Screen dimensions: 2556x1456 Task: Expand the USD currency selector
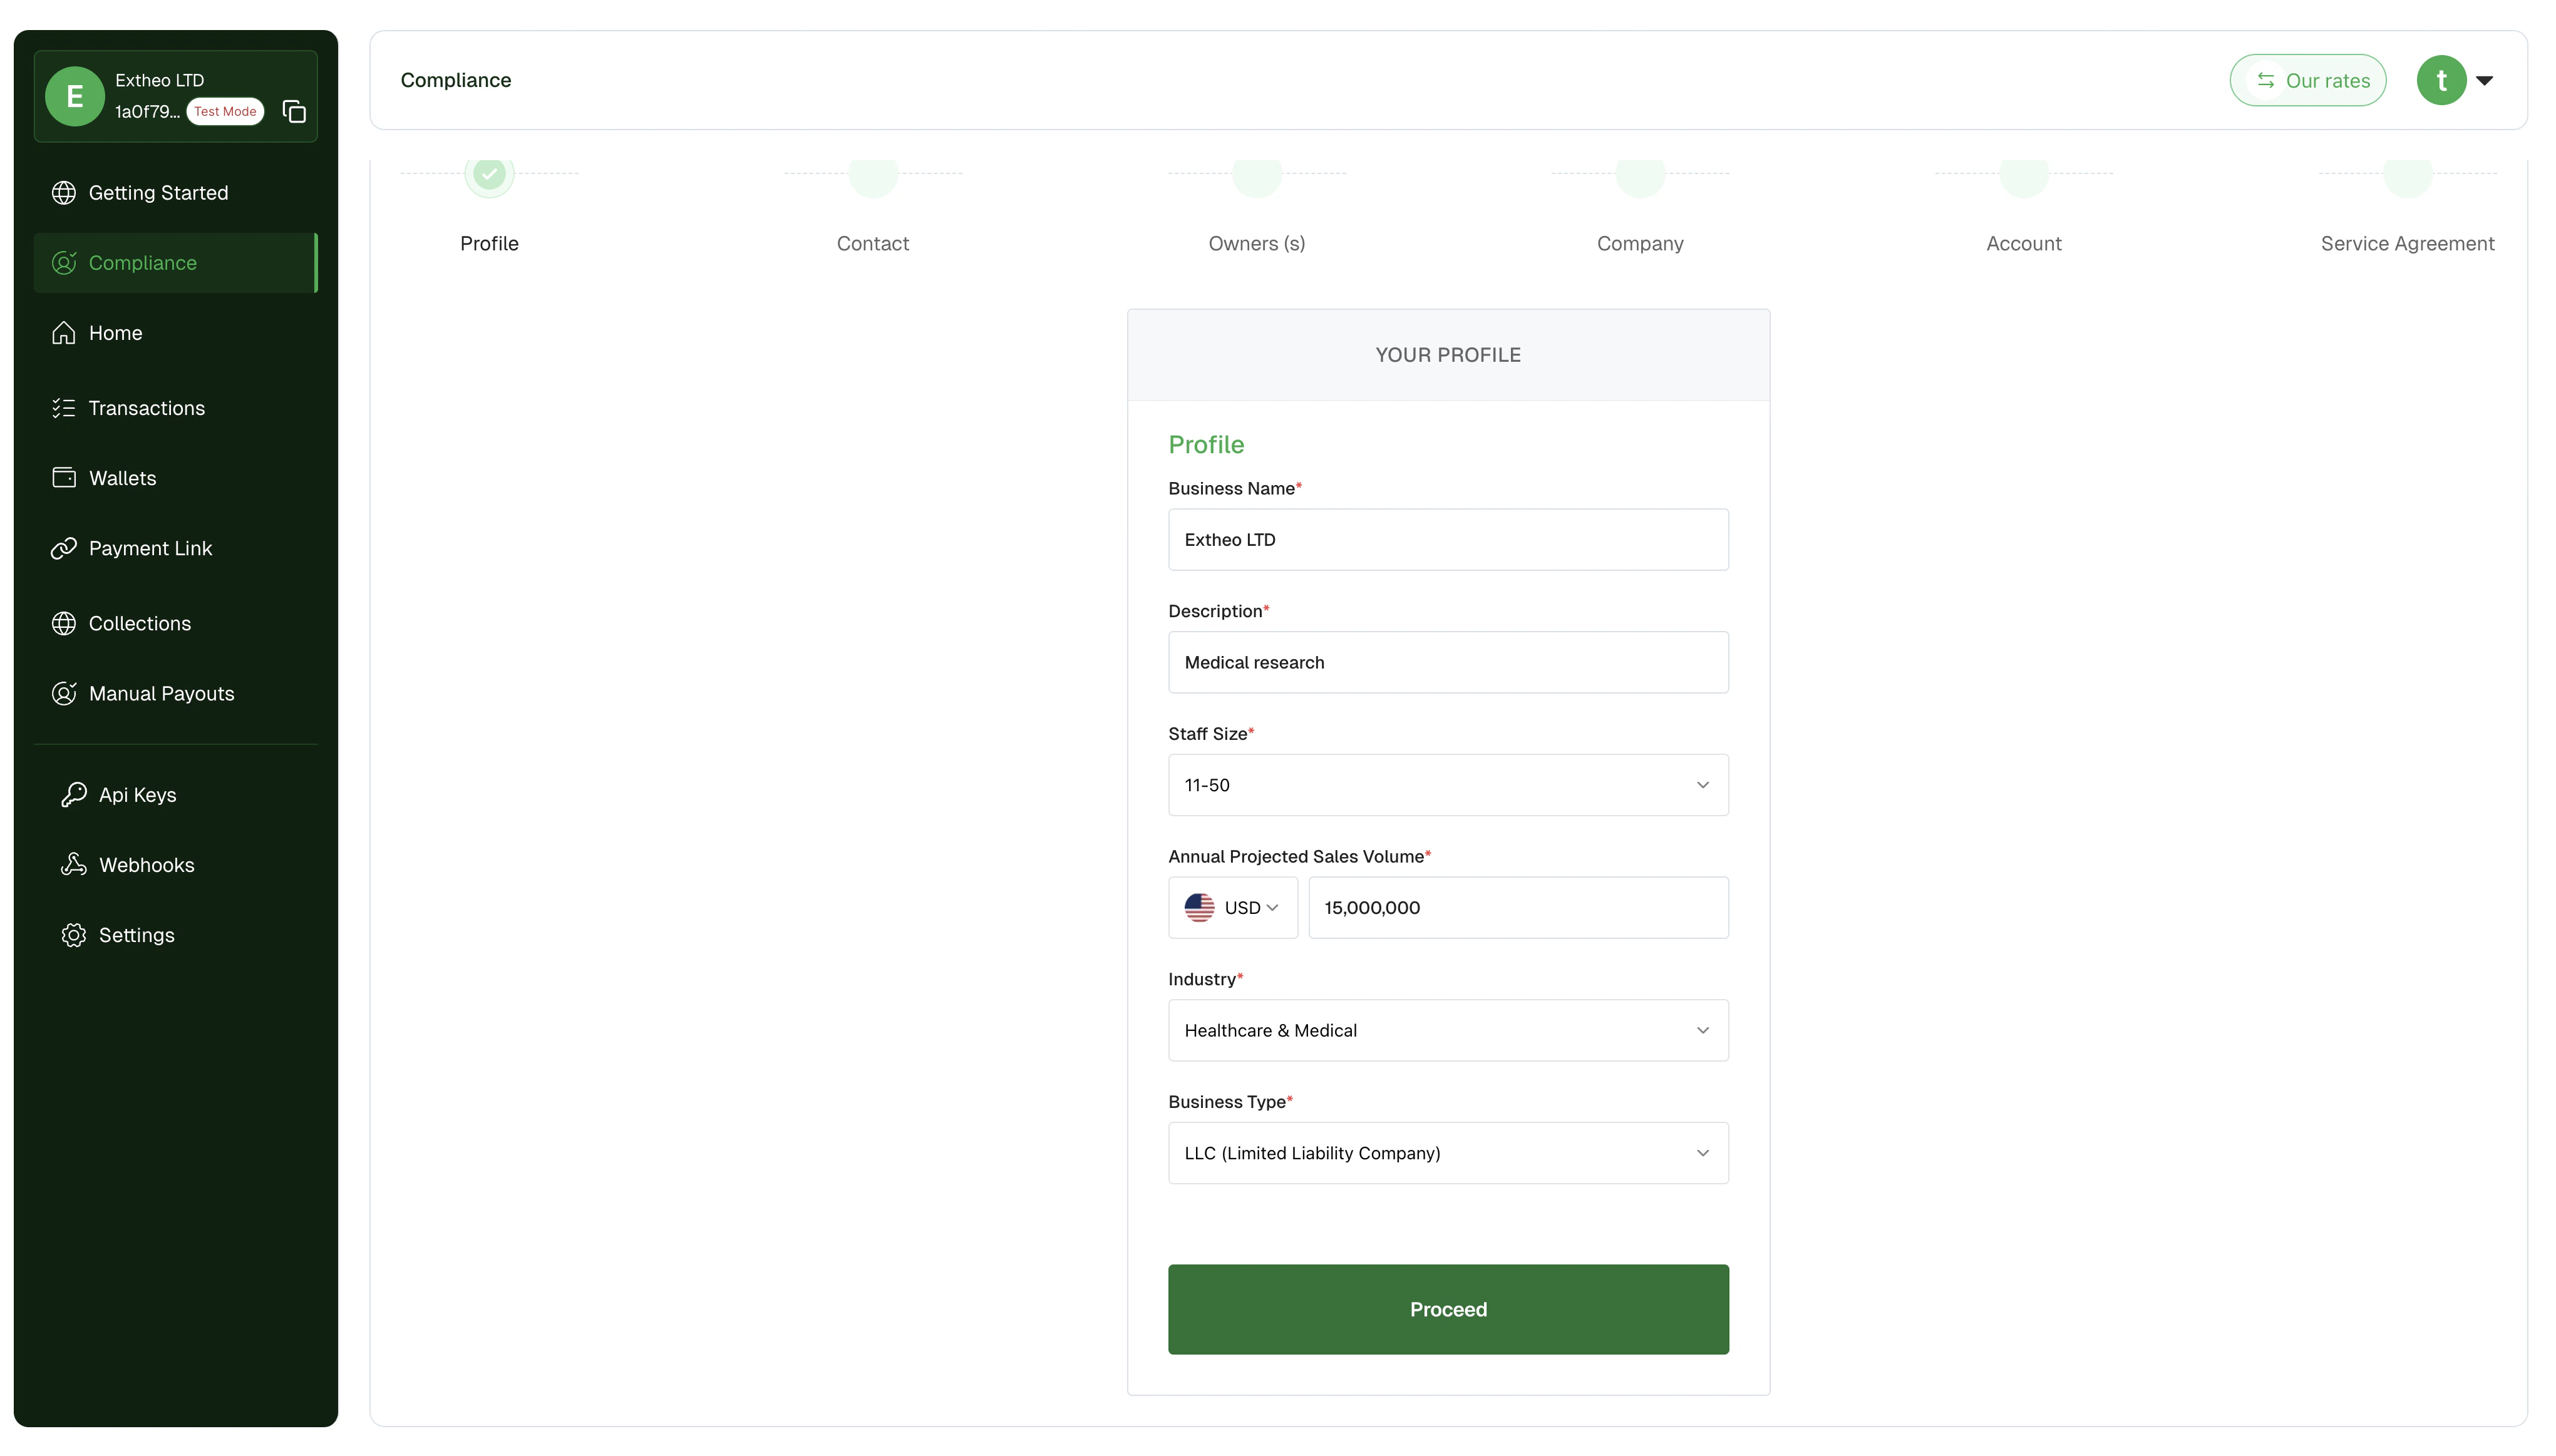click(x=1232, y=907)
